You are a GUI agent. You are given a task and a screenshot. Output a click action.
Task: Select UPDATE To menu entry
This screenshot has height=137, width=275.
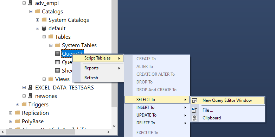(157, 115)
